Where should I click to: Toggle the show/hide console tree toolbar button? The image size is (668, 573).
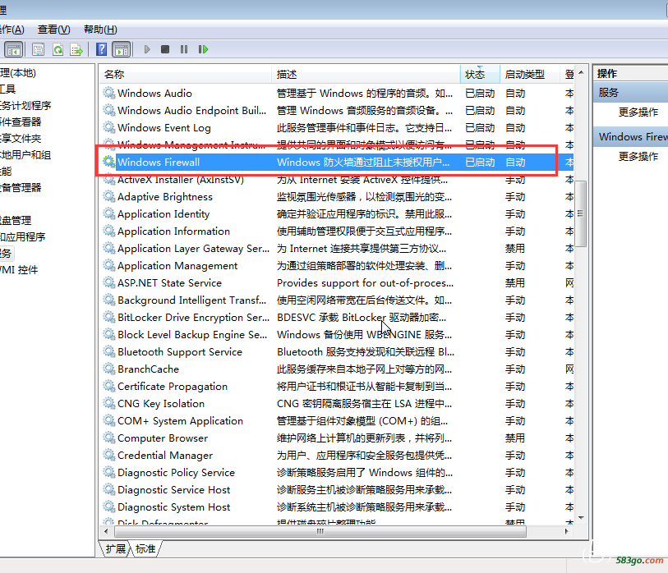[13, 49]
